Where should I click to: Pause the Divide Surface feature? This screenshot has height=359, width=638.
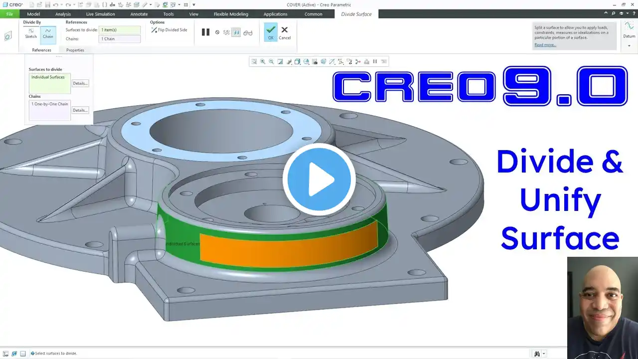205,32
